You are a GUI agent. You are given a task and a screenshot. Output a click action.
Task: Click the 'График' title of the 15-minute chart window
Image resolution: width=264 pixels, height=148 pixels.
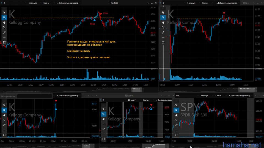[x=129, y=95]
